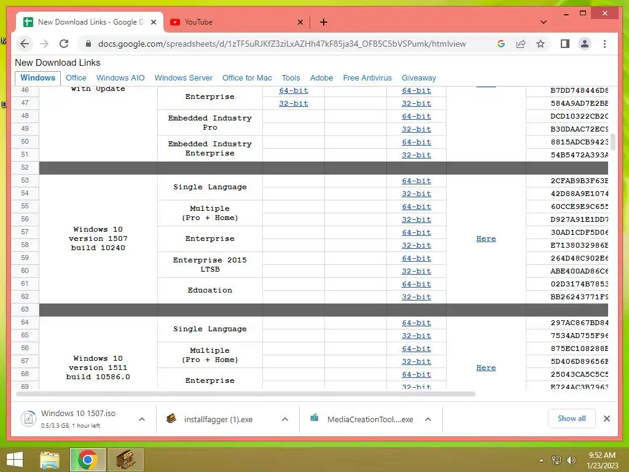629x472 pixels.
Task: Click 32-bit link in row 62
Action: click(416, 297)
